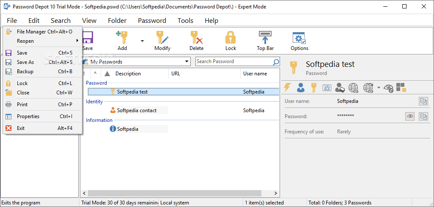Choose Backup in the File menu

(x=42, y=72)
